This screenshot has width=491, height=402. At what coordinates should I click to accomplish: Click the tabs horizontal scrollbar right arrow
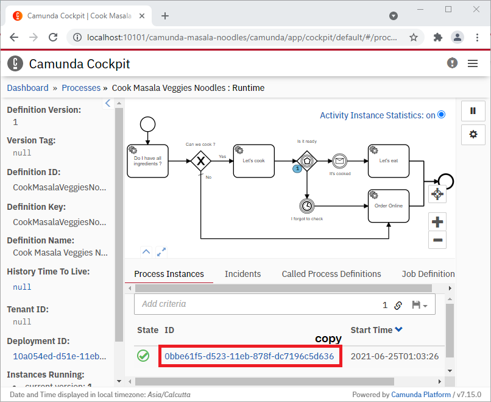click(450, 288)
